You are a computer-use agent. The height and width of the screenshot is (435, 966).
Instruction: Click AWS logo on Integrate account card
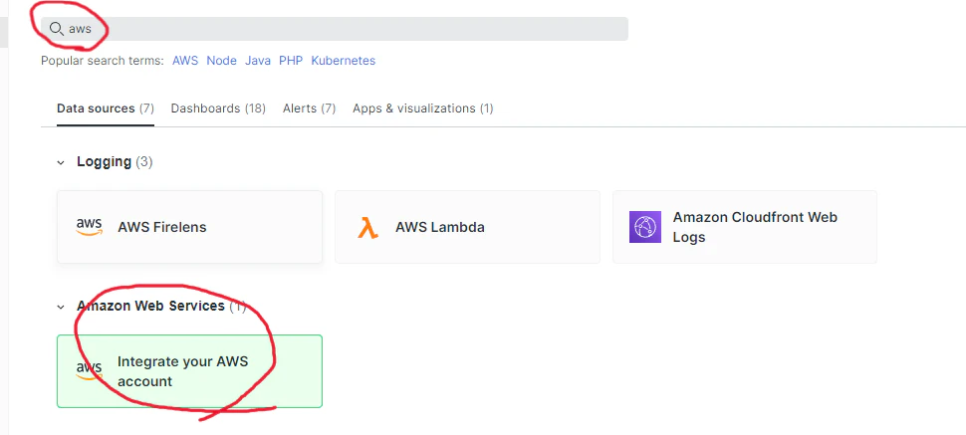(x=90, y=371)
